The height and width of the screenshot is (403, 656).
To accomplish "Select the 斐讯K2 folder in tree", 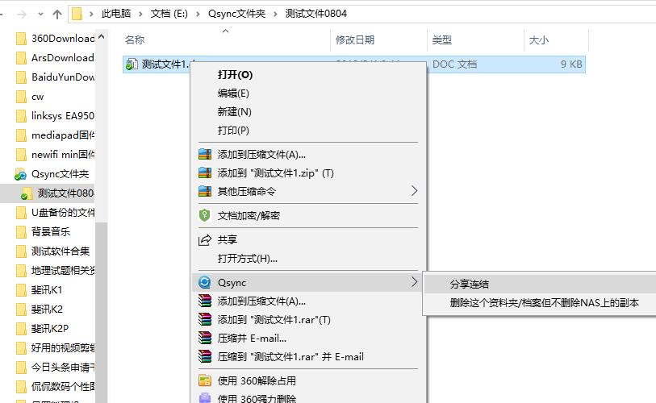I will [x=47, y=310].
